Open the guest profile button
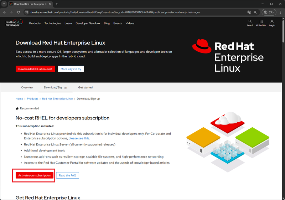Image resolution: width=285 pixels, height=200 pixels. point(269,12)
